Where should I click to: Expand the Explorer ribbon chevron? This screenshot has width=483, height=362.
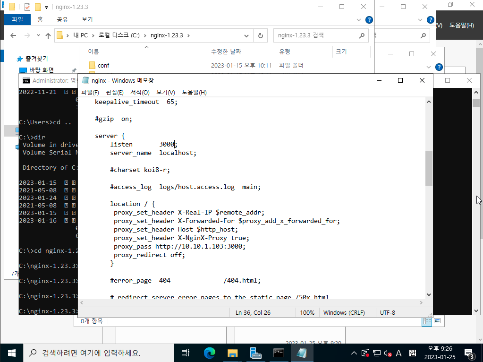tap(358, 20)
